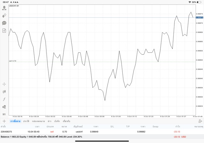204x143 pixels.
Task: Select the การซื้อขาย trade tab
Action: [15, 121]
